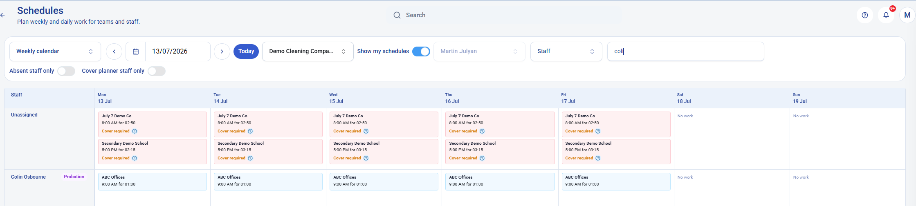
Task: Cover required help icon, Tue July 7 Demo Co
Action: [x=250, y=131]
